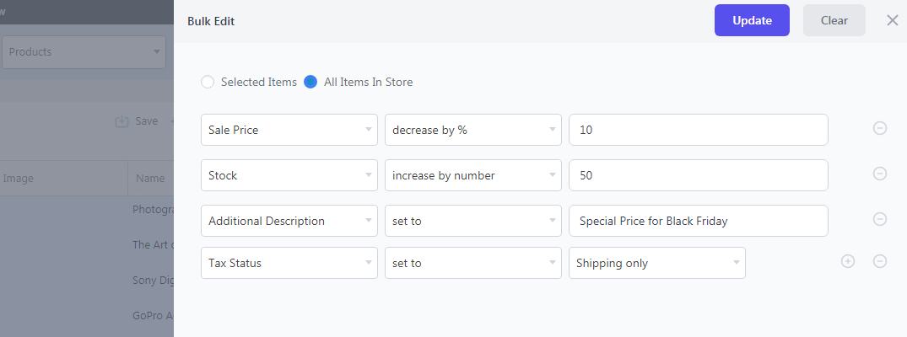Screen dimensions: 907x337
Task: Open the Tax Status set to dropdown
Action: [x=473, y=263]
